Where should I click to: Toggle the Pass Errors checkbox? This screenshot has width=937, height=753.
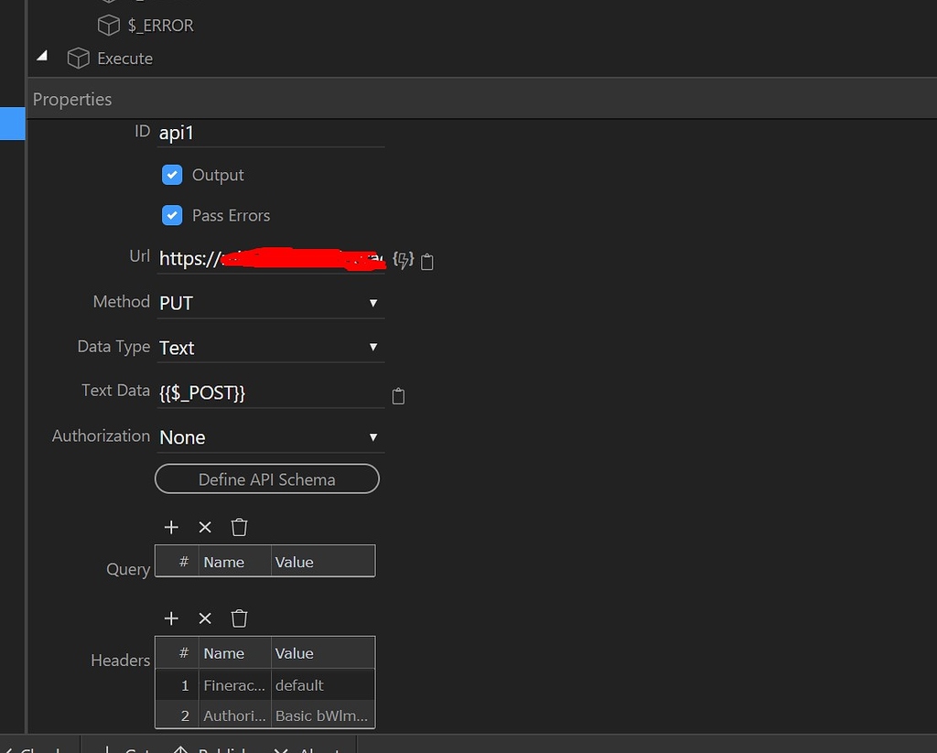[x=172, y=215]
